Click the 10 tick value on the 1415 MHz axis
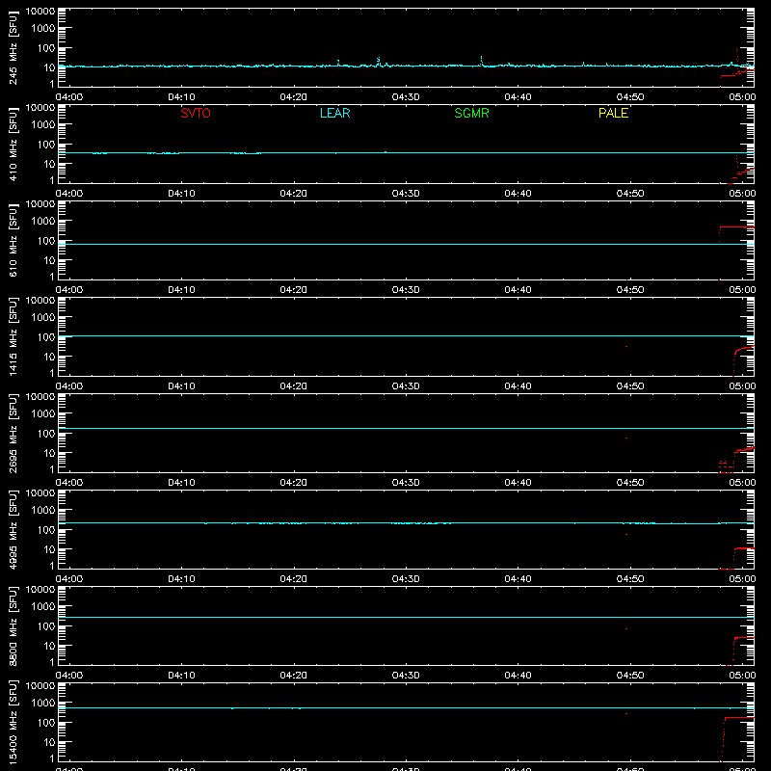The height and width of the screenshot is (771, 771). (49, 357)
